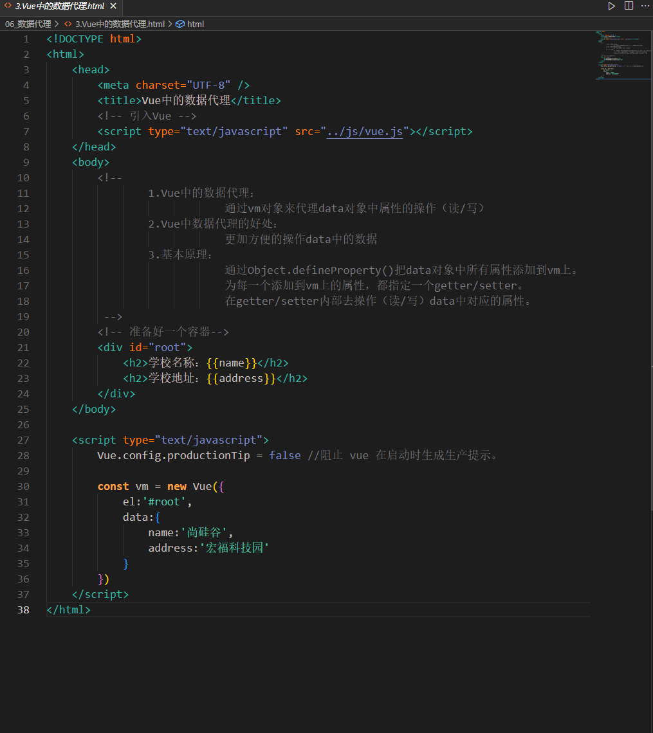Click the name:'尚硅谷' property
653x733 pixels.
point(190,532)
